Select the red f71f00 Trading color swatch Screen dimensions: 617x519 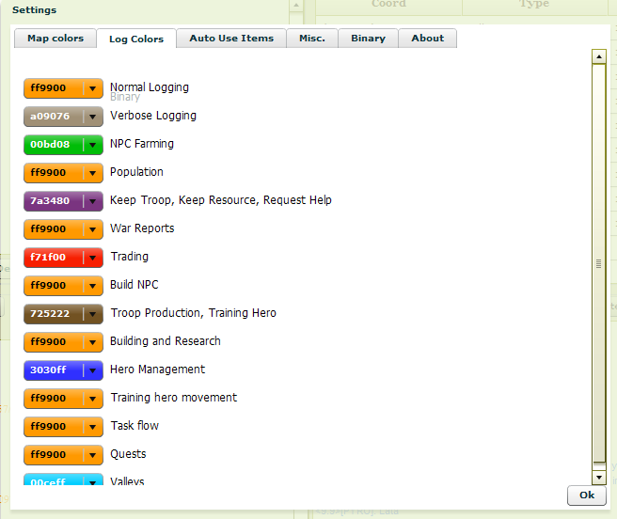click(x=53, y=258)
